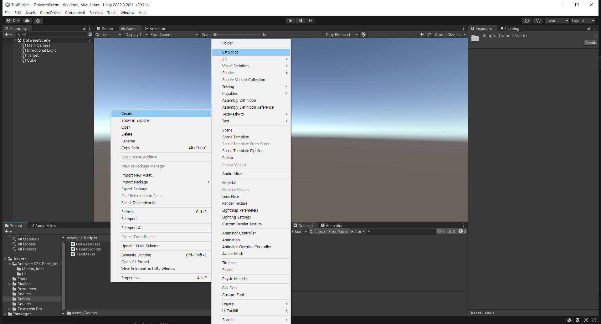Open the Component menu in menu bar
The width and height of the screenshot is (601, 324).
click(75, 13)
